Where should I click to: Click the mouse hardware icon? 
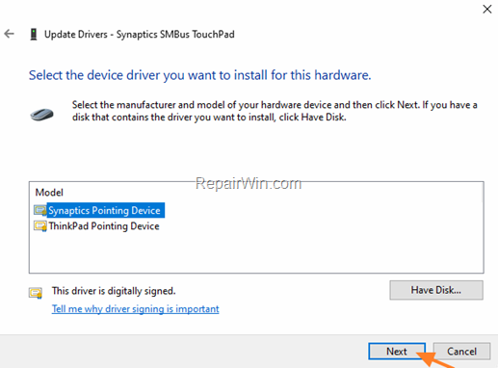click(41, 115)
